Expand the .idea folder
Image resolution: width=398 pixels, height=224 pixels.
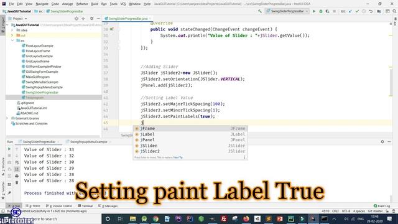(12, 30)
